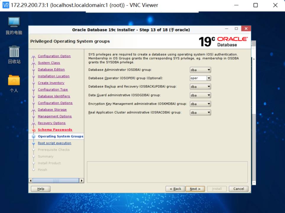Click the Schema Passwords step icon
Viewport: 285px width, 213px height.
[x=33, y=130]
